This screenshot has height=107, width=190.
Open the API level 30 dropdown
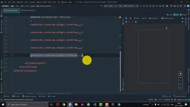[145, 18]
